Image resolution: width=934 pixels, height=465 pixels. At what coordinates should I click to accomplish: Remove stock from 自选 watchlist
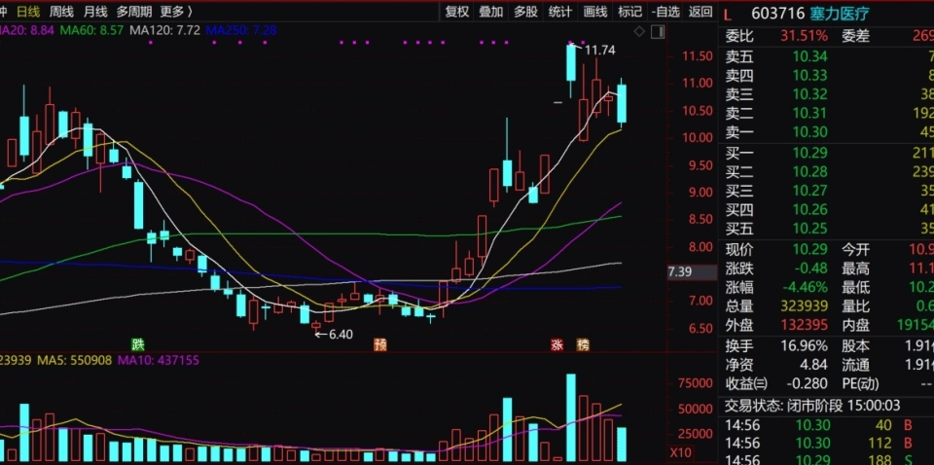click(665, 12)
